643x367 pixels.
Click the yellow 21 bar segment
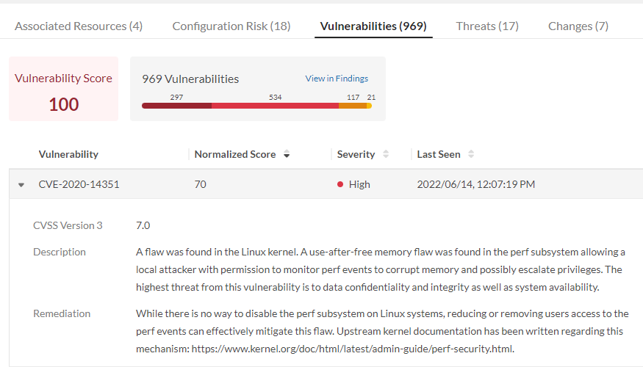click(x=369, y=106)
